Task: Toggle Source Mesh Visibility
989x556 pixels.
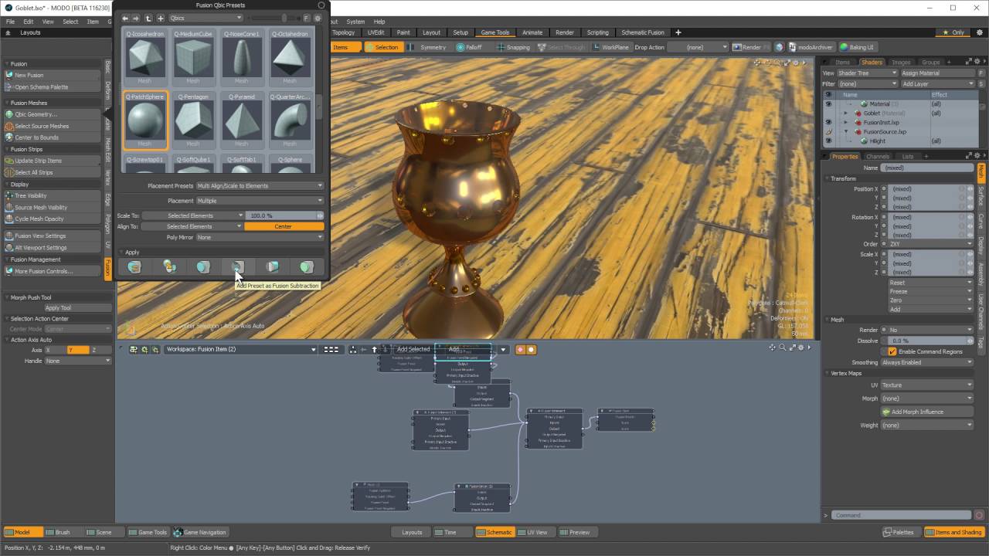Action: [53, 207]
